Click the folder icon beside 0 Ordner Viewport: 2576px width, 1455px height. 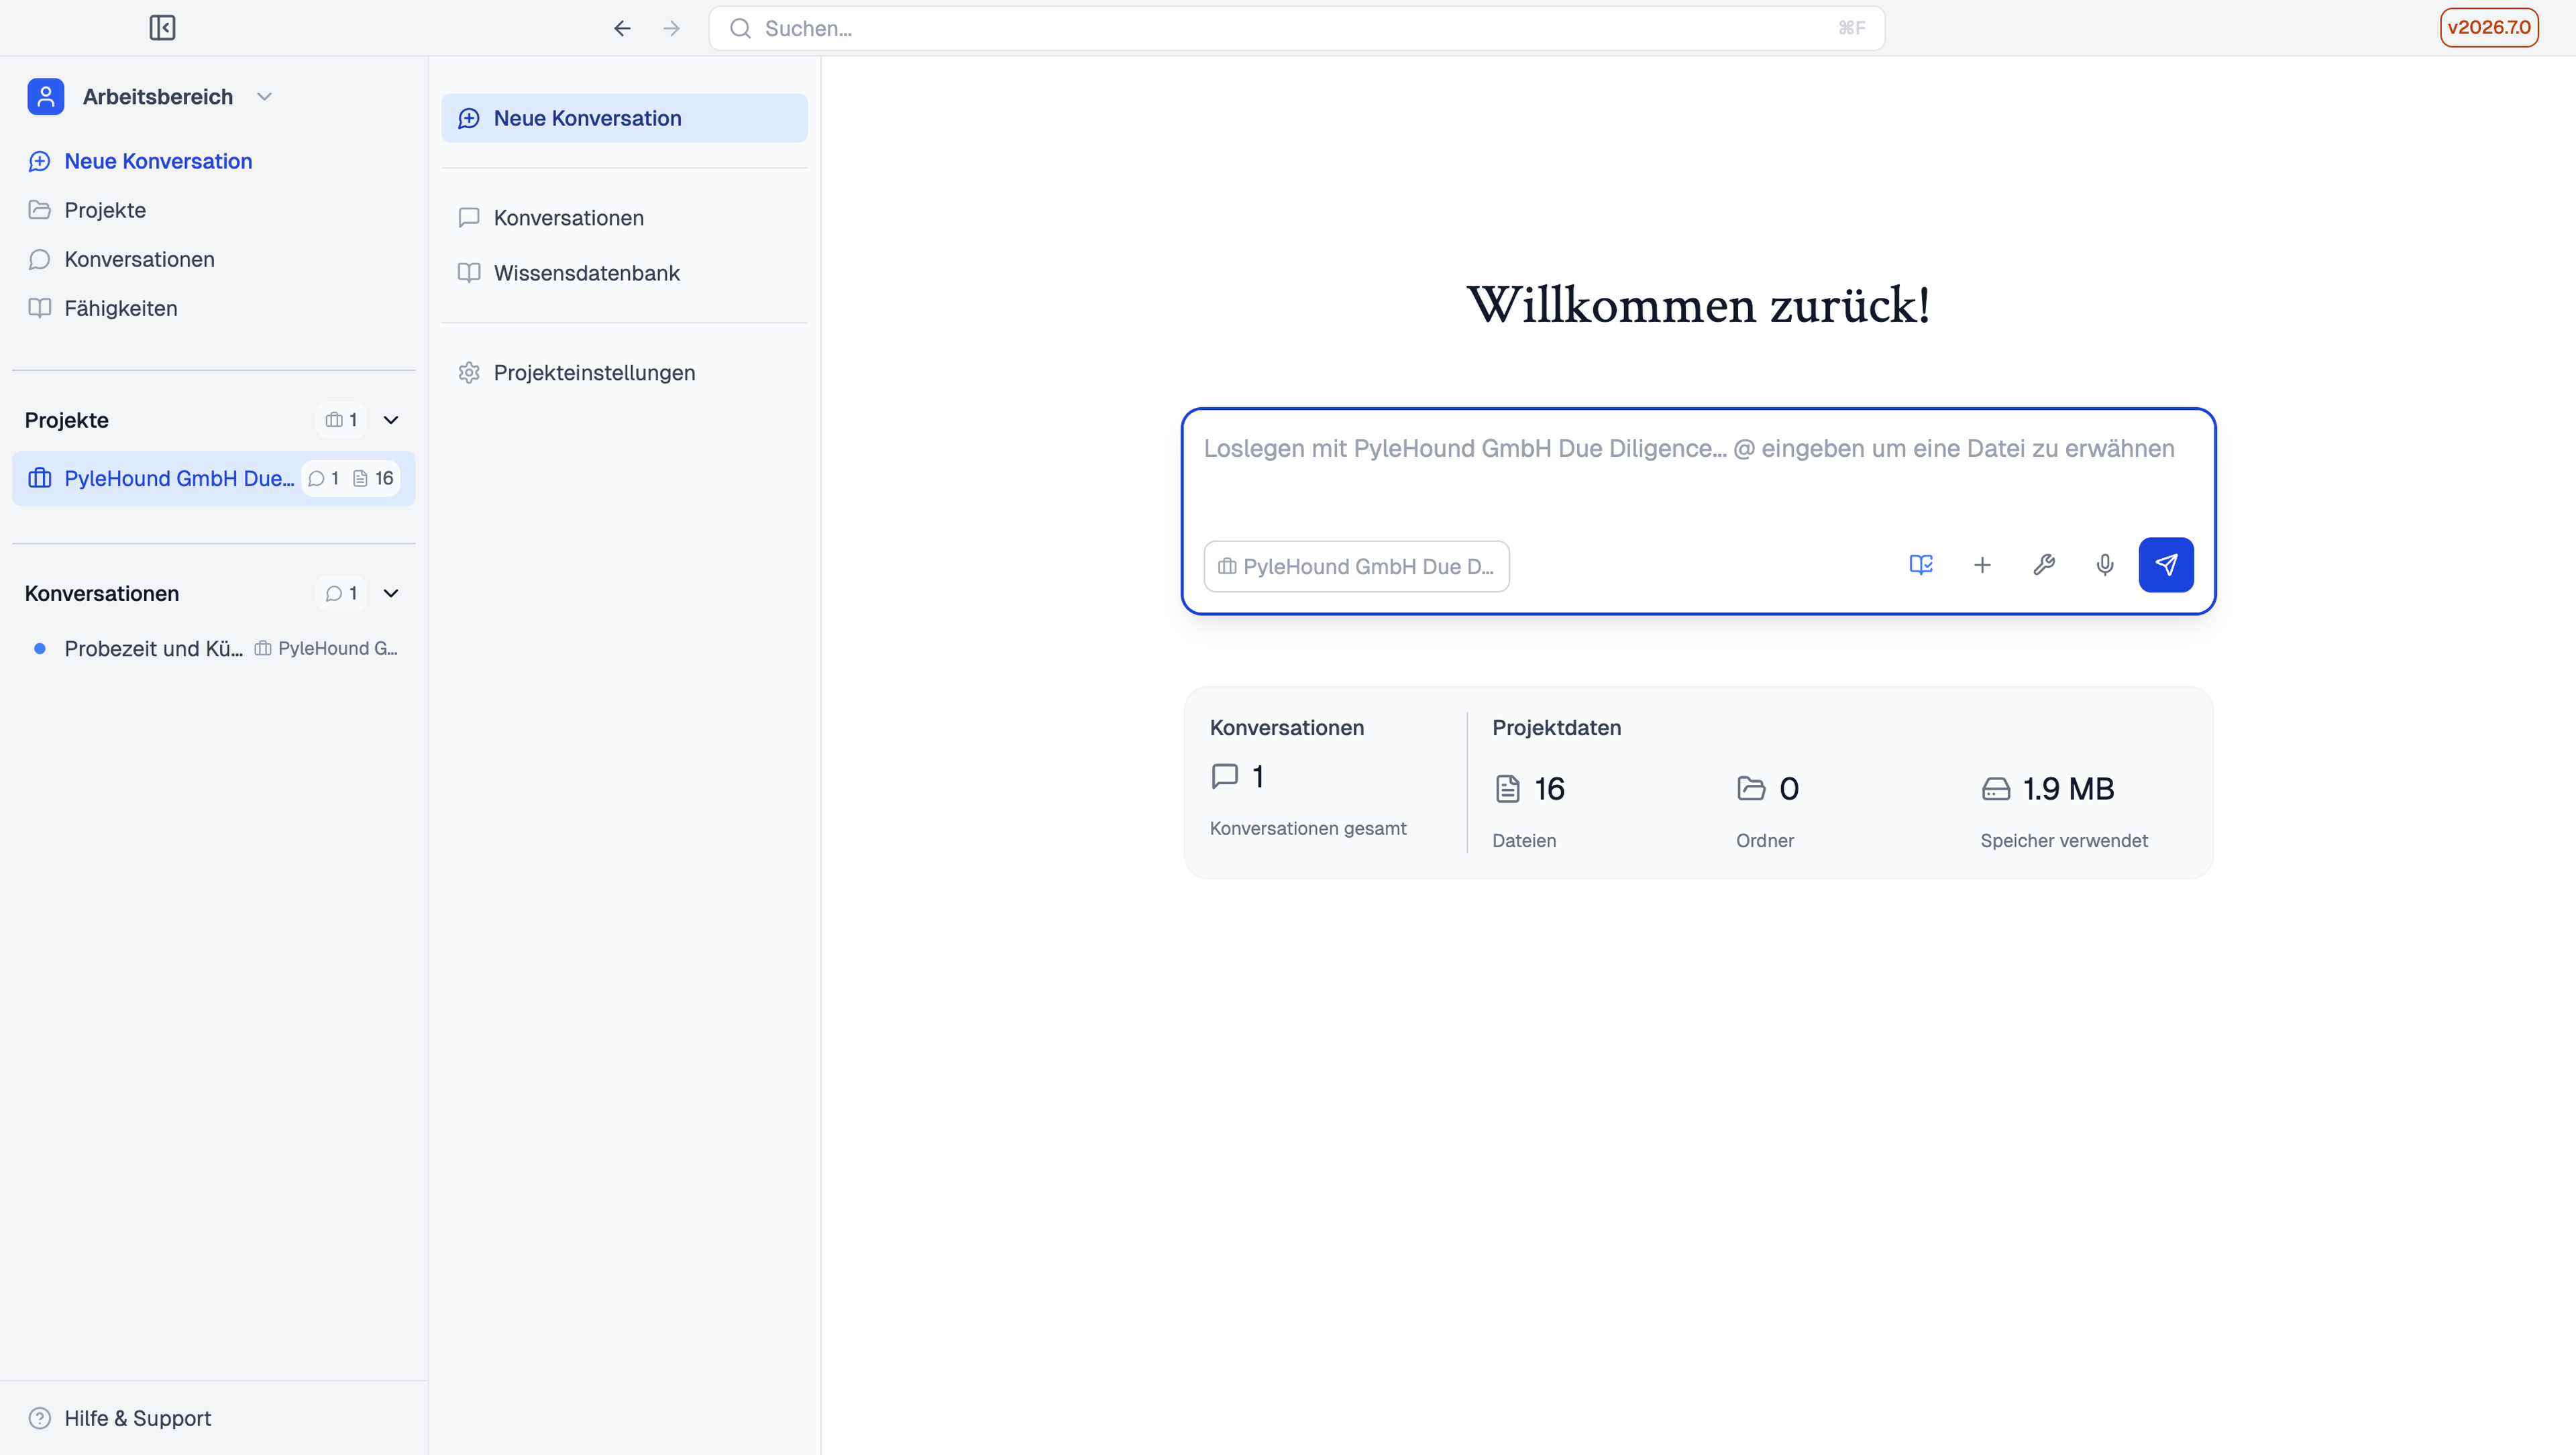point(1751,789)
